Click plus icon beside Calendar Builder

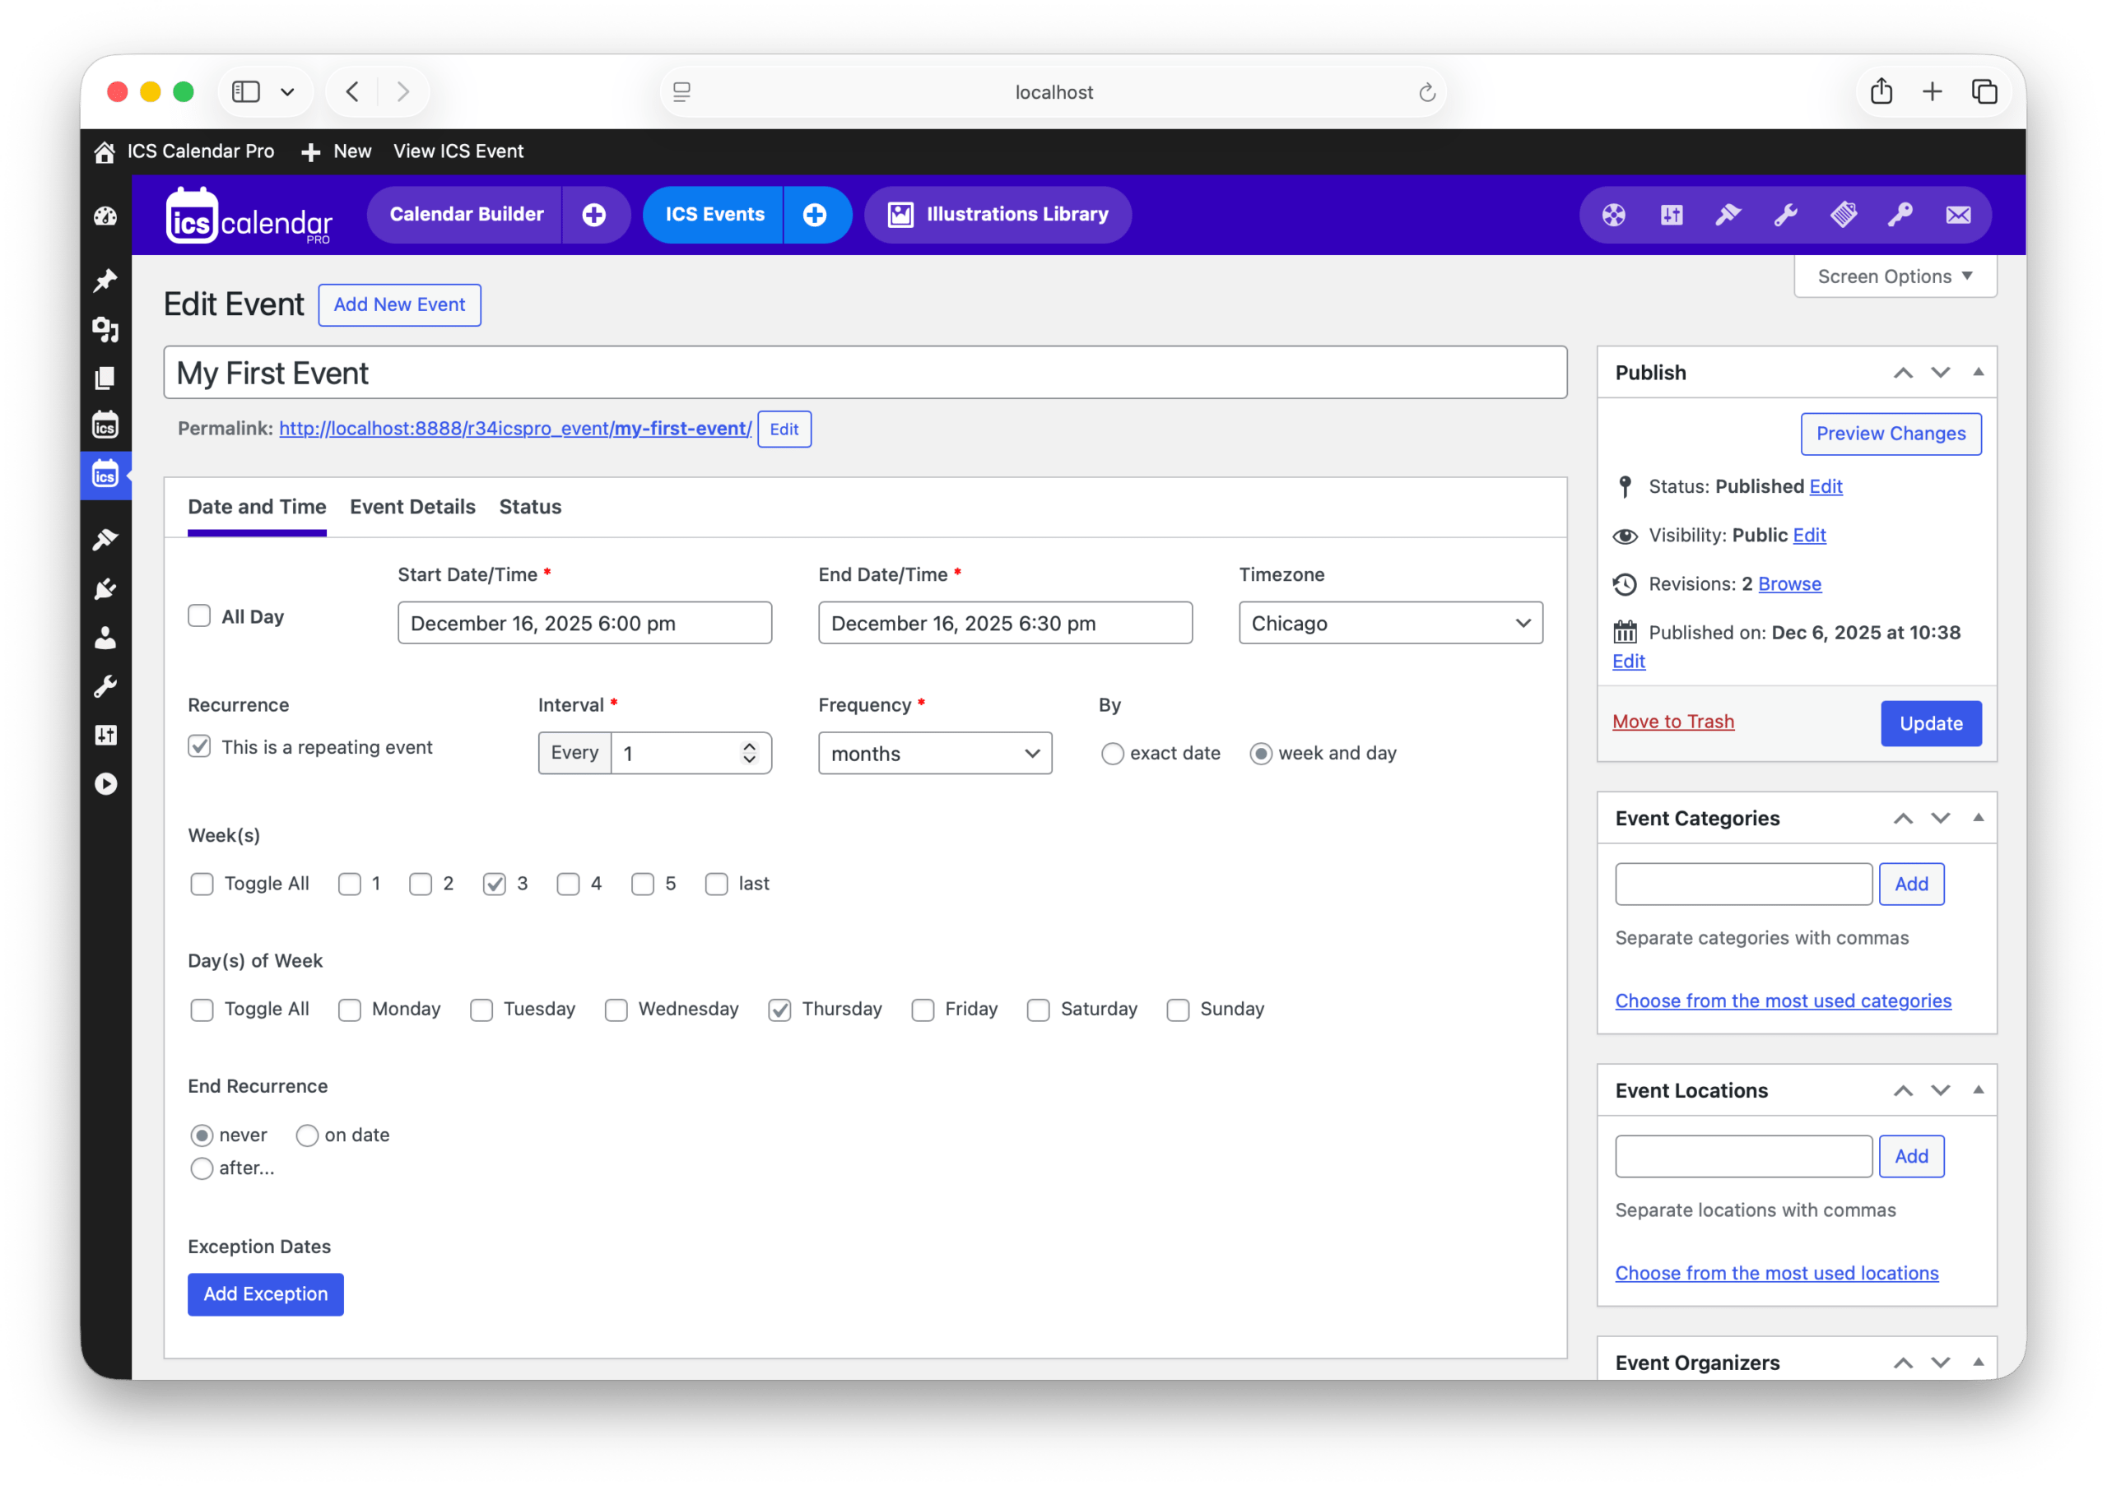(593, 215)
